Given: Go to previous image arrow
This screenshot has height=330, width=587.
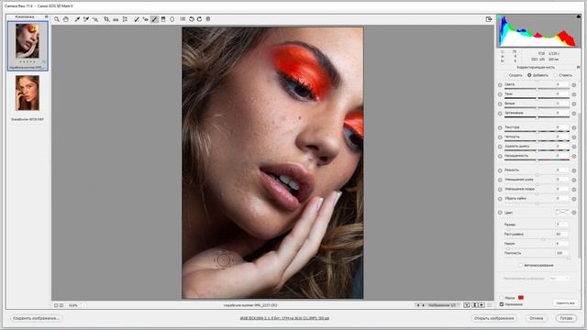Looking at the screenshot, I should coord(418,305).
